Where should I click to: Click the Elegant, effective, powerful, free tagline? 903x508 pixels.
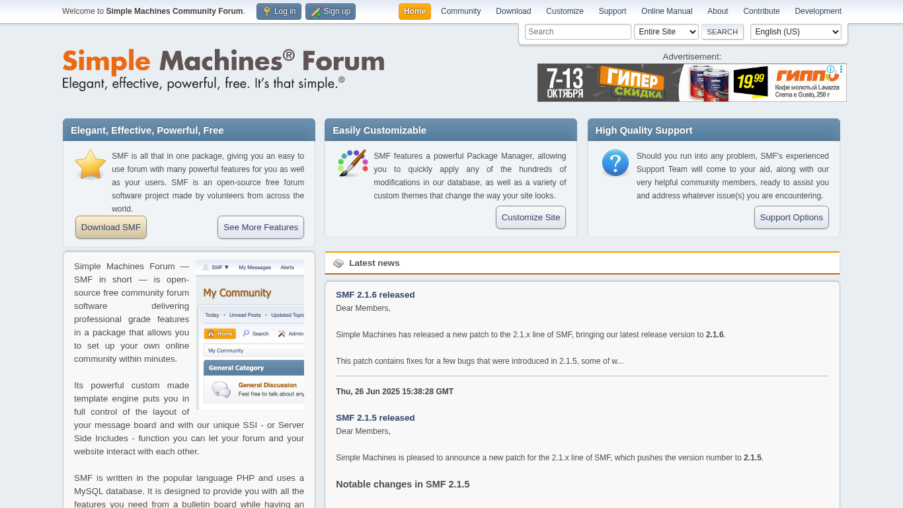204,83
